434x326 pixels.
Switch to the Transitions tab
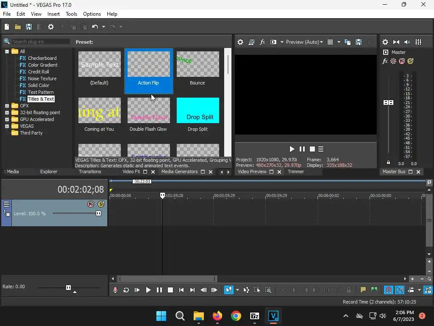(x=90, y=171)
